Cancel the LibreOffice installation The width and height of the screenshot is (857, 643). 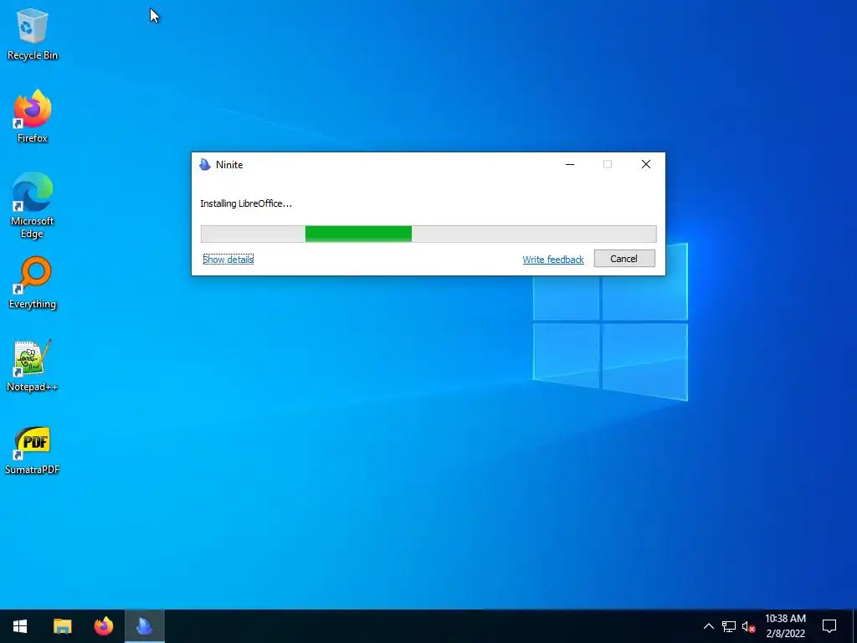(624, 259)
